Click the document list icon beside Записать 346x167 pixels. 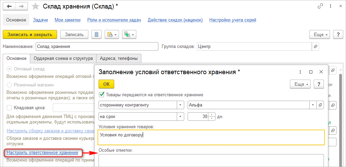click(x=97, y=34)
